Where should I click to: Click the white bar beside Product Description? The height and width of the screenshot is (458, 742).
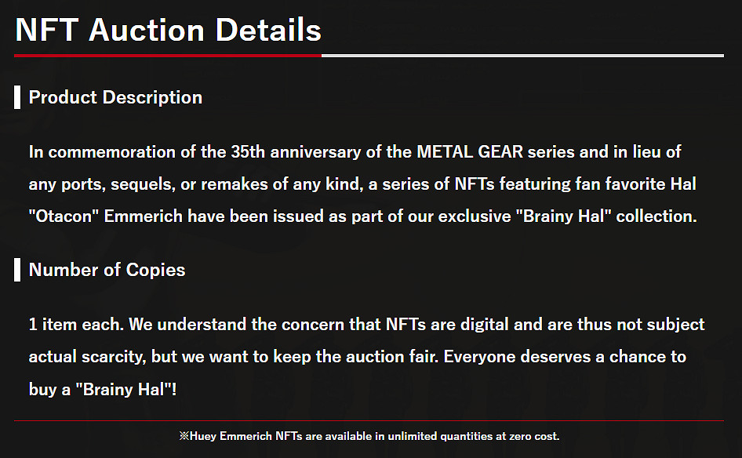(x=17, y=98)
